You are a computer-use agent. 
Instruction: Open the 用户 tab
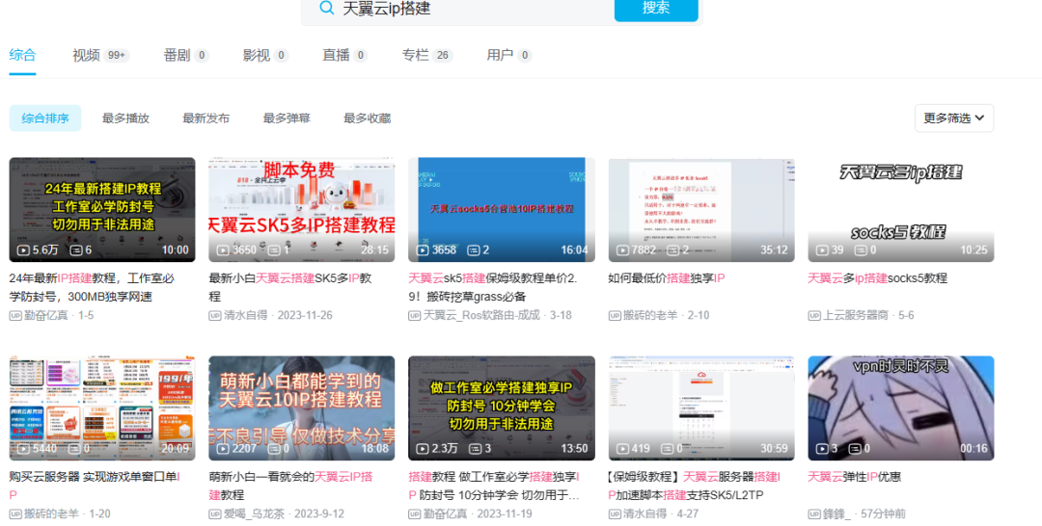click(509, 55)
